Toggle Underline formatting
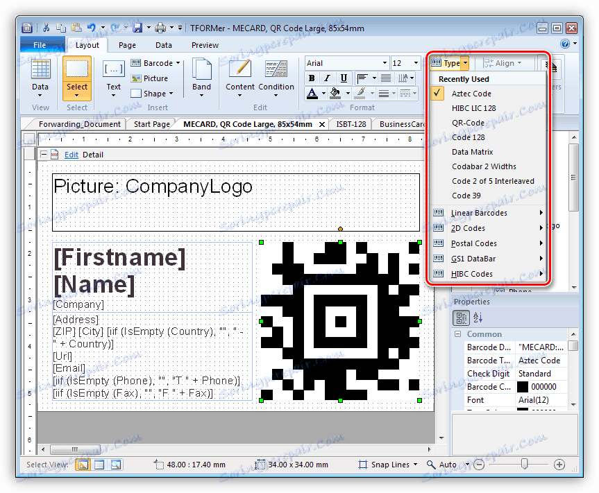 point(344,78)
